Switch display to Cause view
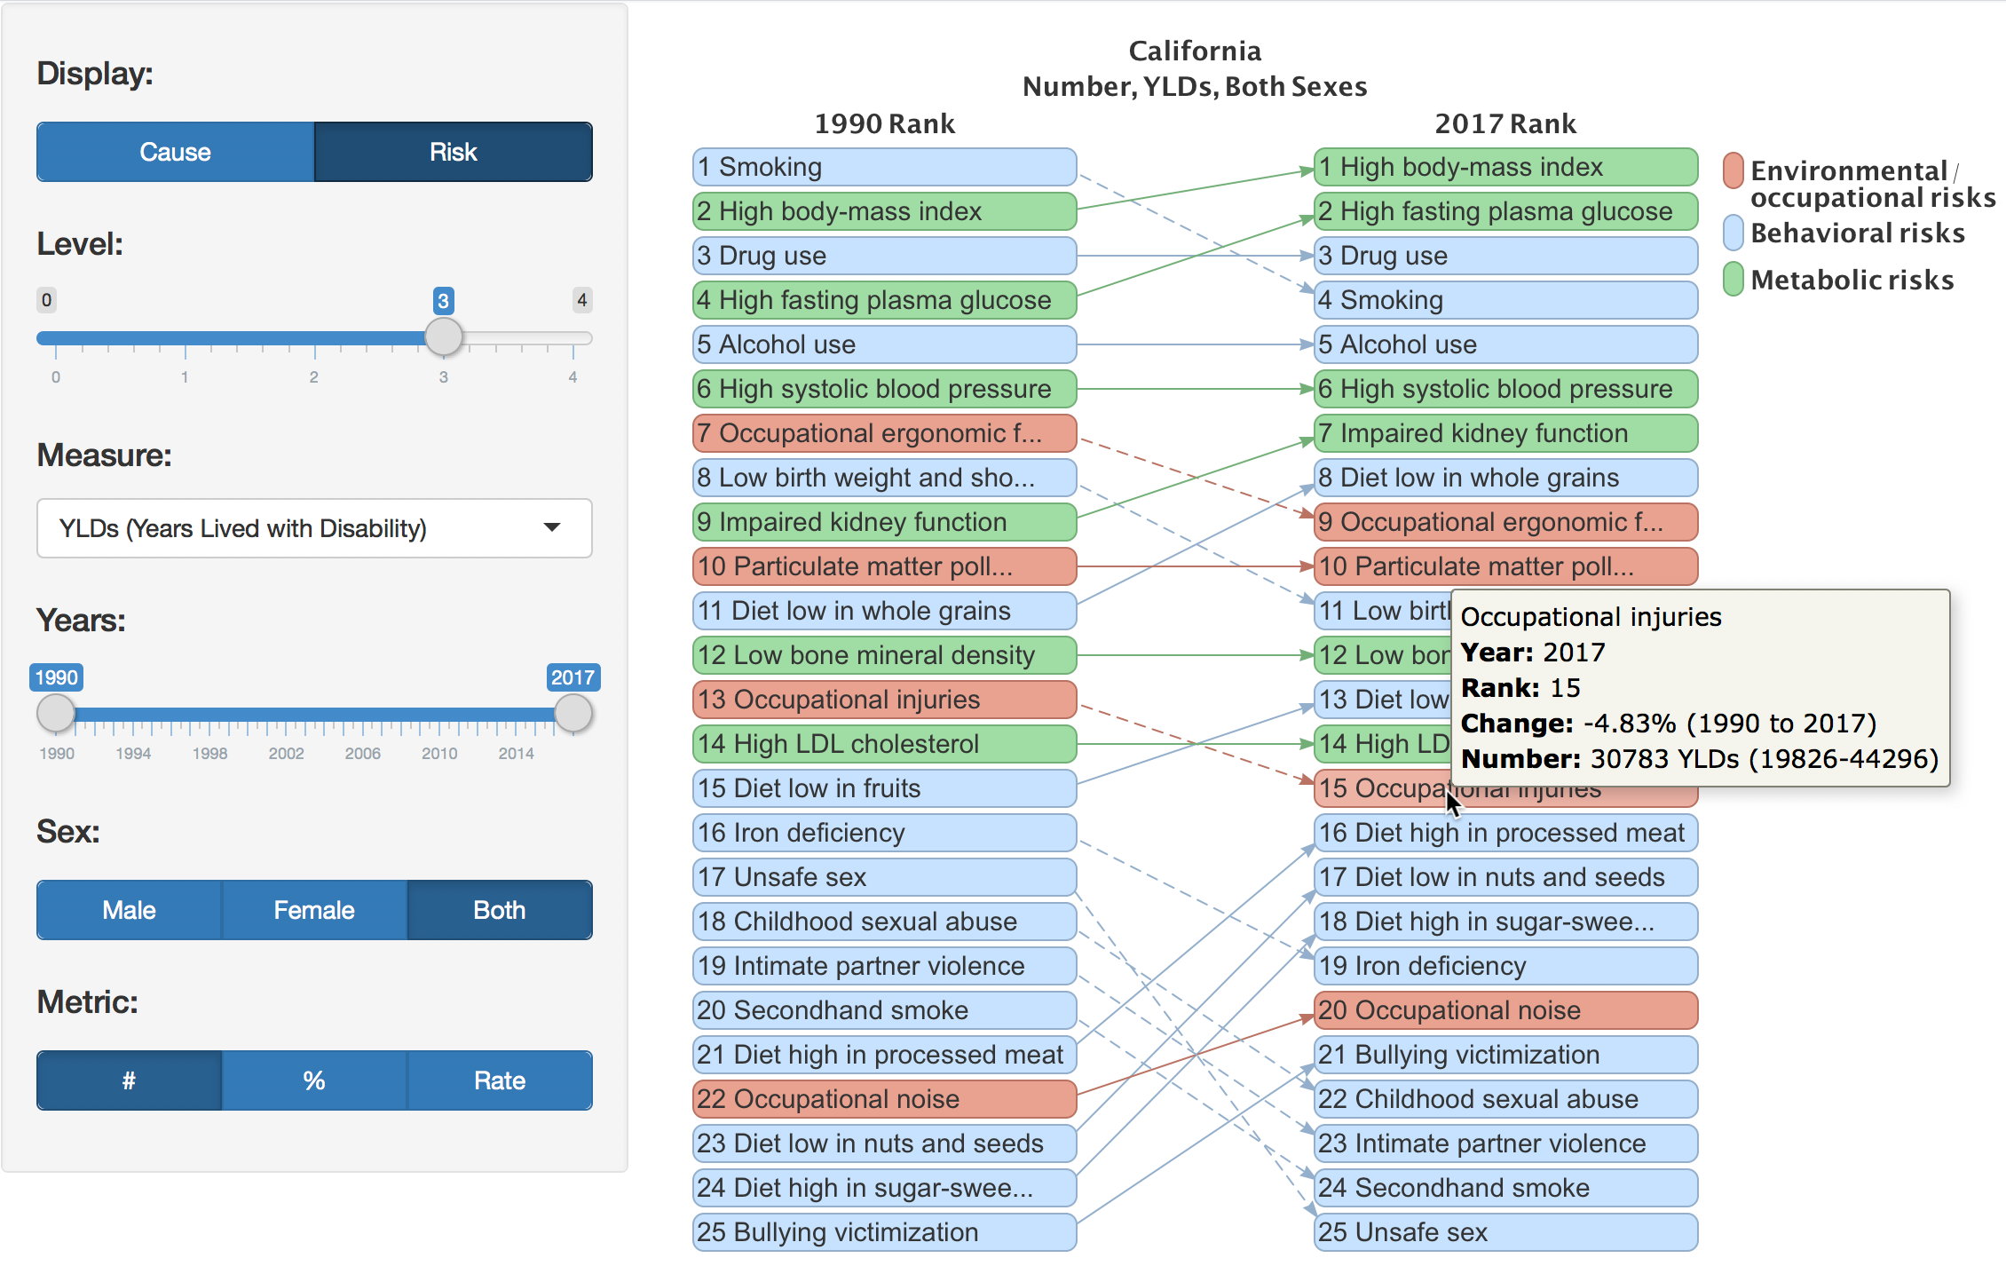Screen dimensions: 2006x1266 point(174,151)
